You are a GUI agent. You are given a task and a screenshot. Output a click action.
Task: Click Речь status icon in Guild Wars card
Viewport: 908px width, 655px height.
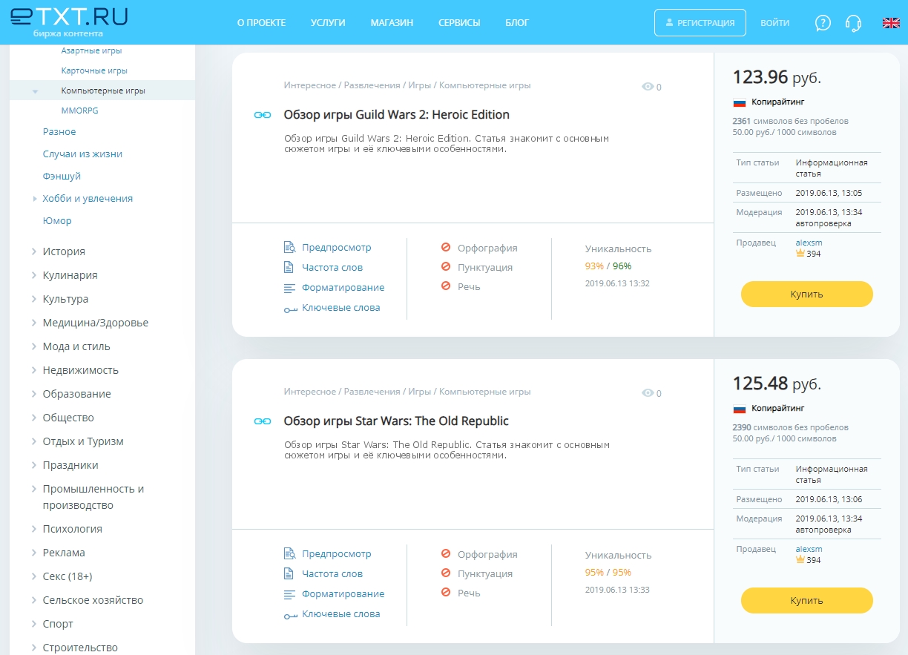coord(446,286)
